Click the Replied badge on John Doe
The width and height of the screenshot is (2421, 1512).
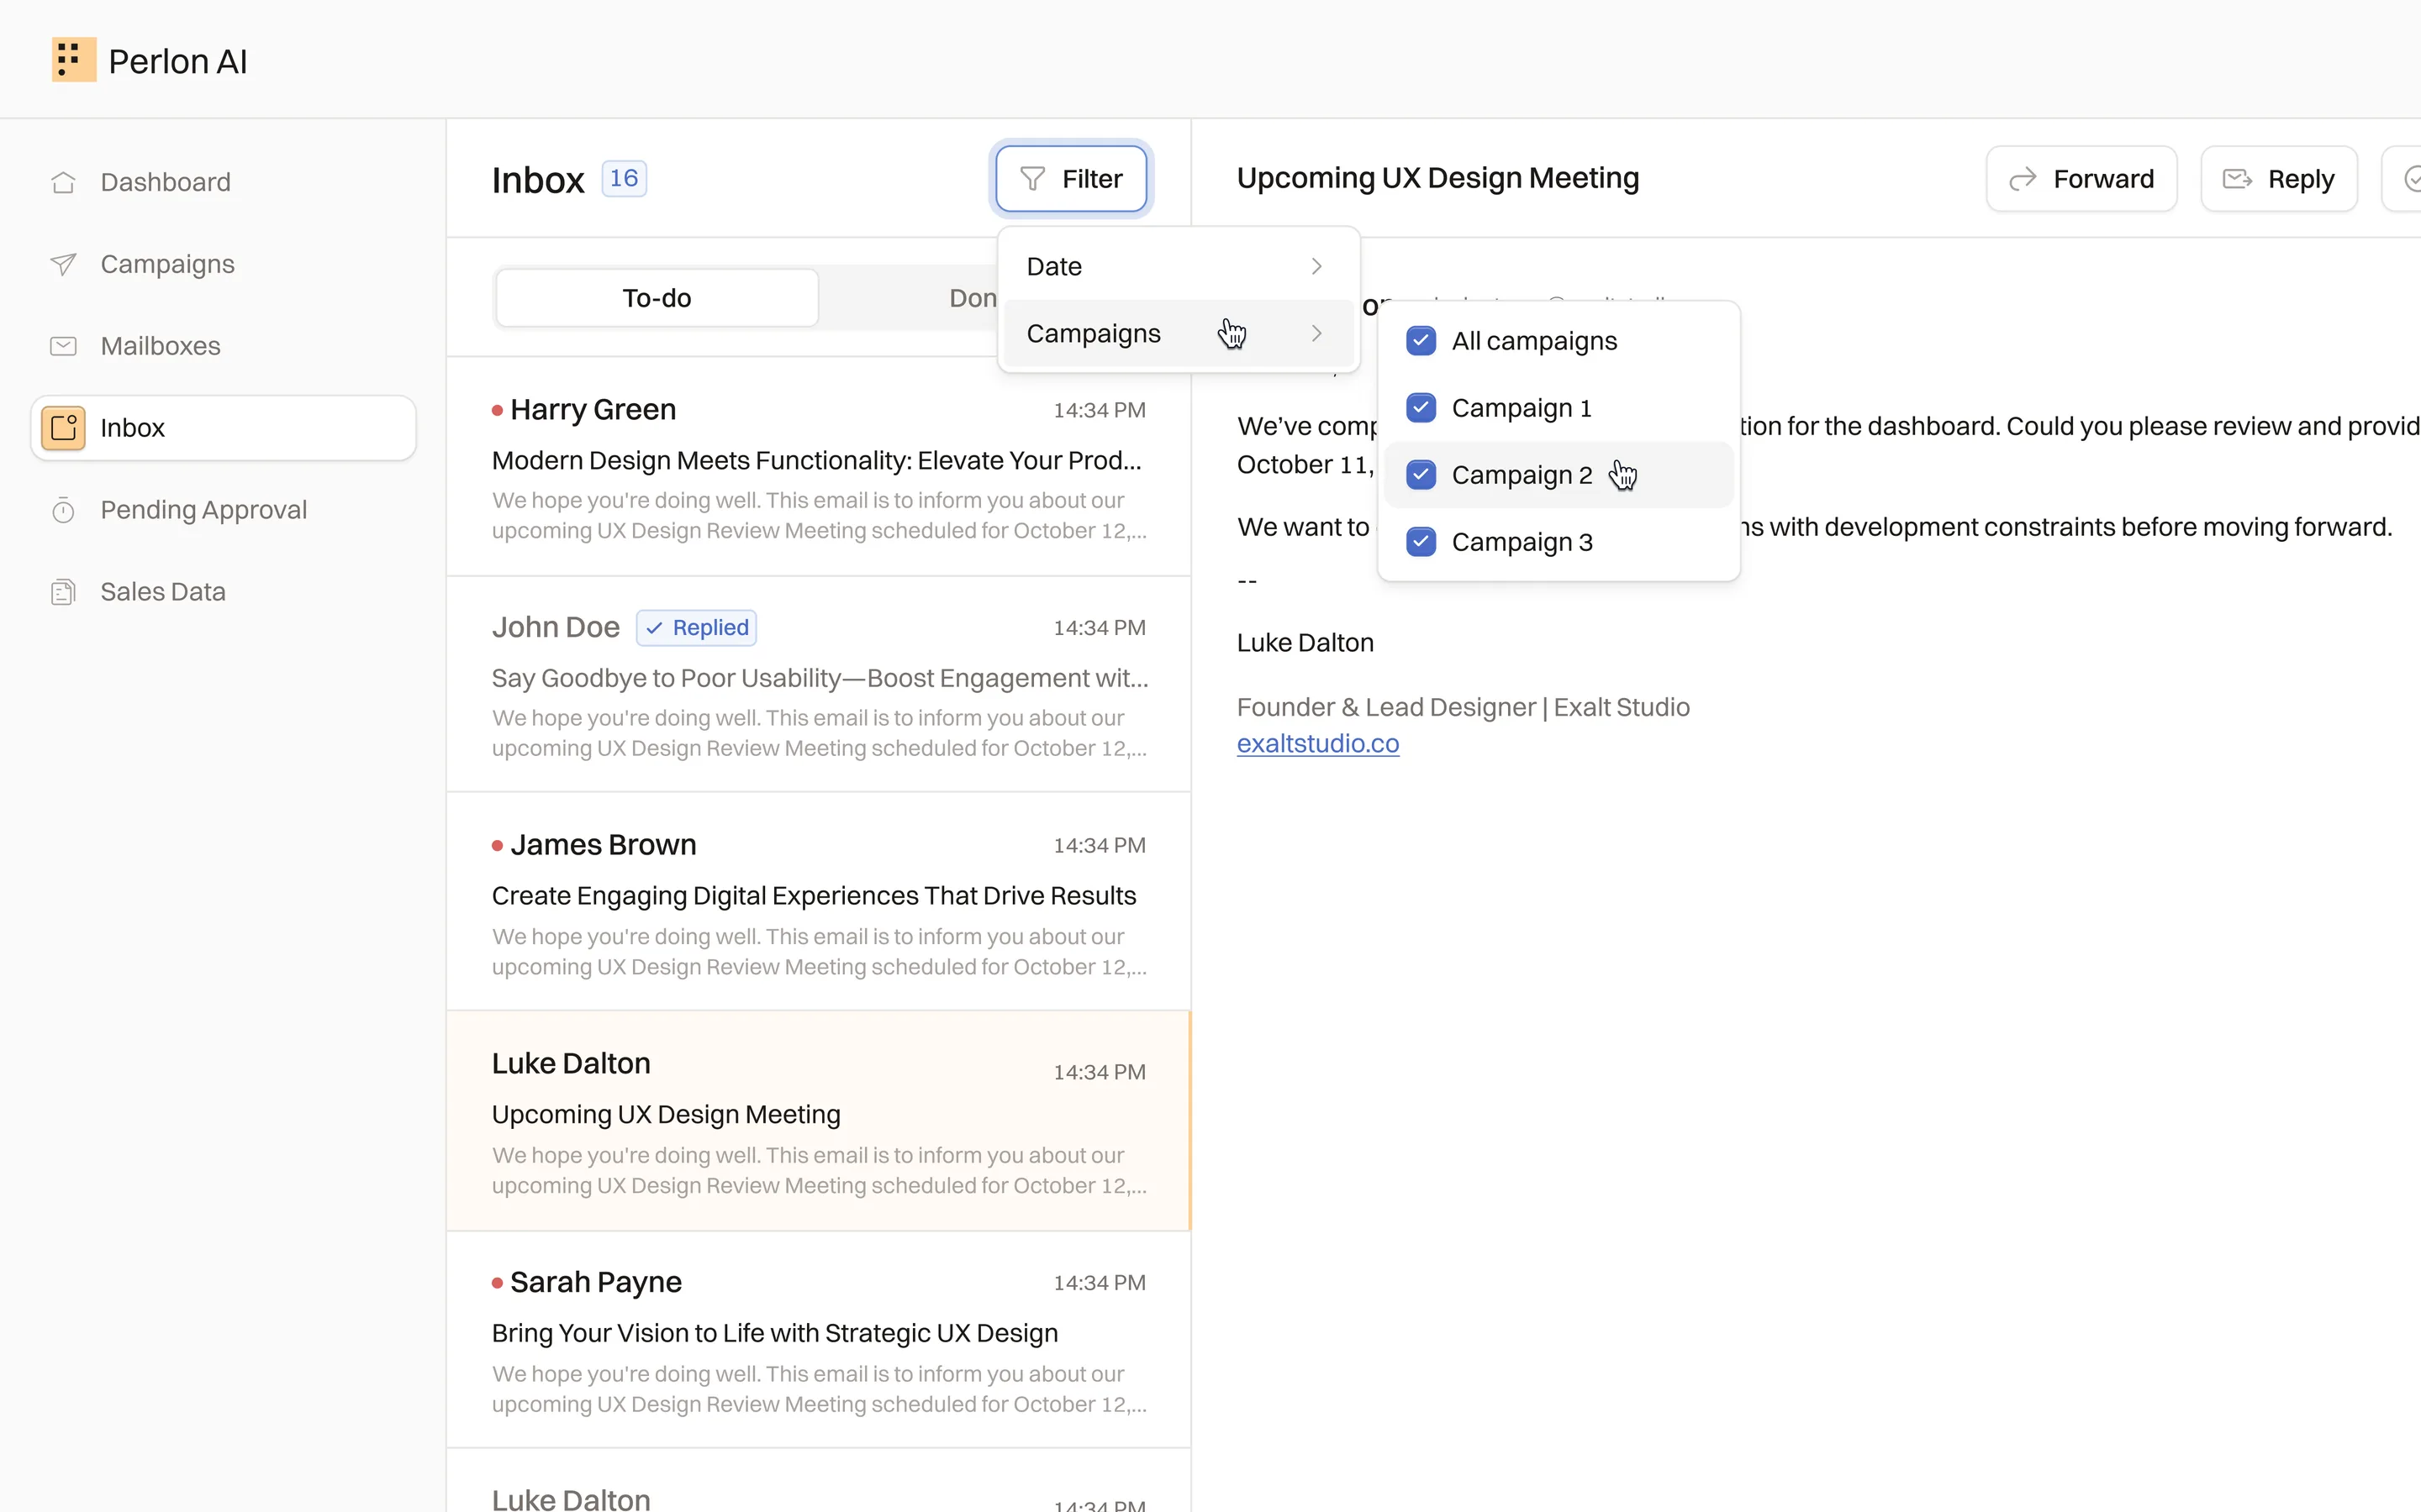[x=696, y=628]
